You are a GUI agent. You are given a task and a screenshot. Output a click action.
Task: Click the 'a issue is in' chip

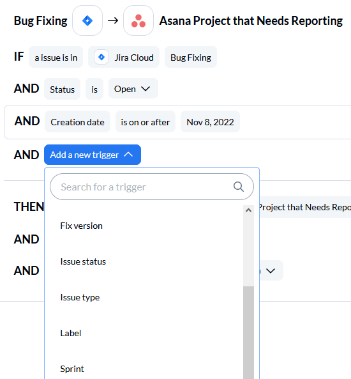[56, 58]
